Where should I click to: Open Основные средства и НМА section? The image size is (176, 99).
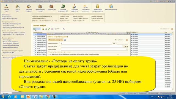(63, 8)
